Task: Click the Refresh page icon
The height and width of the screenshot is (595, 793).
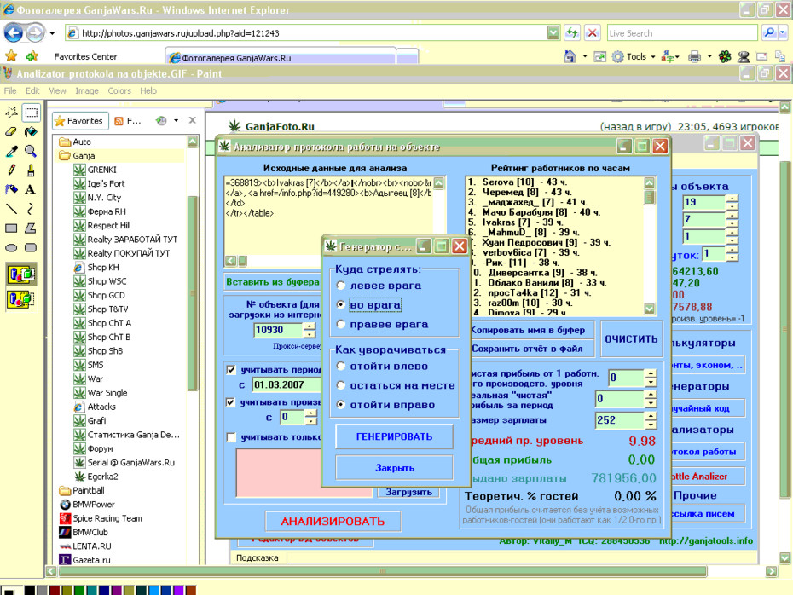Action: click(572, 33)
